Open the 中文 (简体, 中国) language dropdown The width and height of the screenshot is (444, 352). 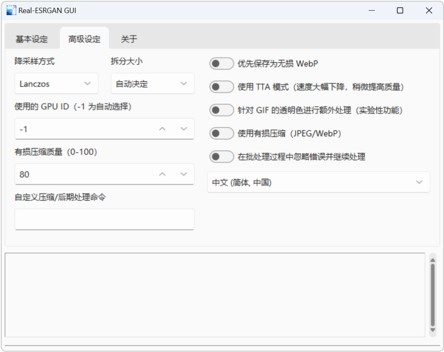(319, 182)
